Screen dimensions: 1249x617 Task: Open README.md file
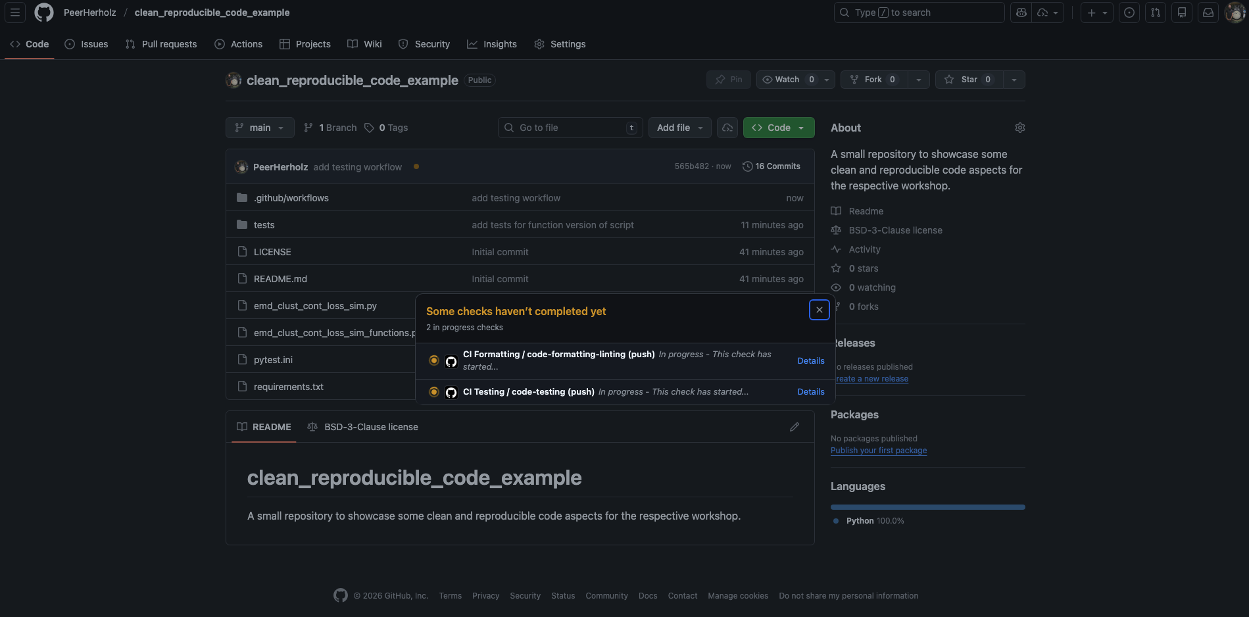pos(280,279)
